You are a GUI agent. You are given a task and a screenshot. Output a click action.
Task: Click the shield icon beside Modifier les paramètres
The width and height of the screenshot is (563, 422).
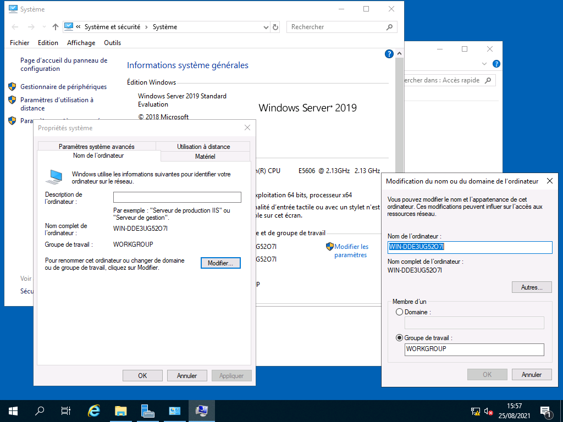pyautogui.click(x=330, y=247)
